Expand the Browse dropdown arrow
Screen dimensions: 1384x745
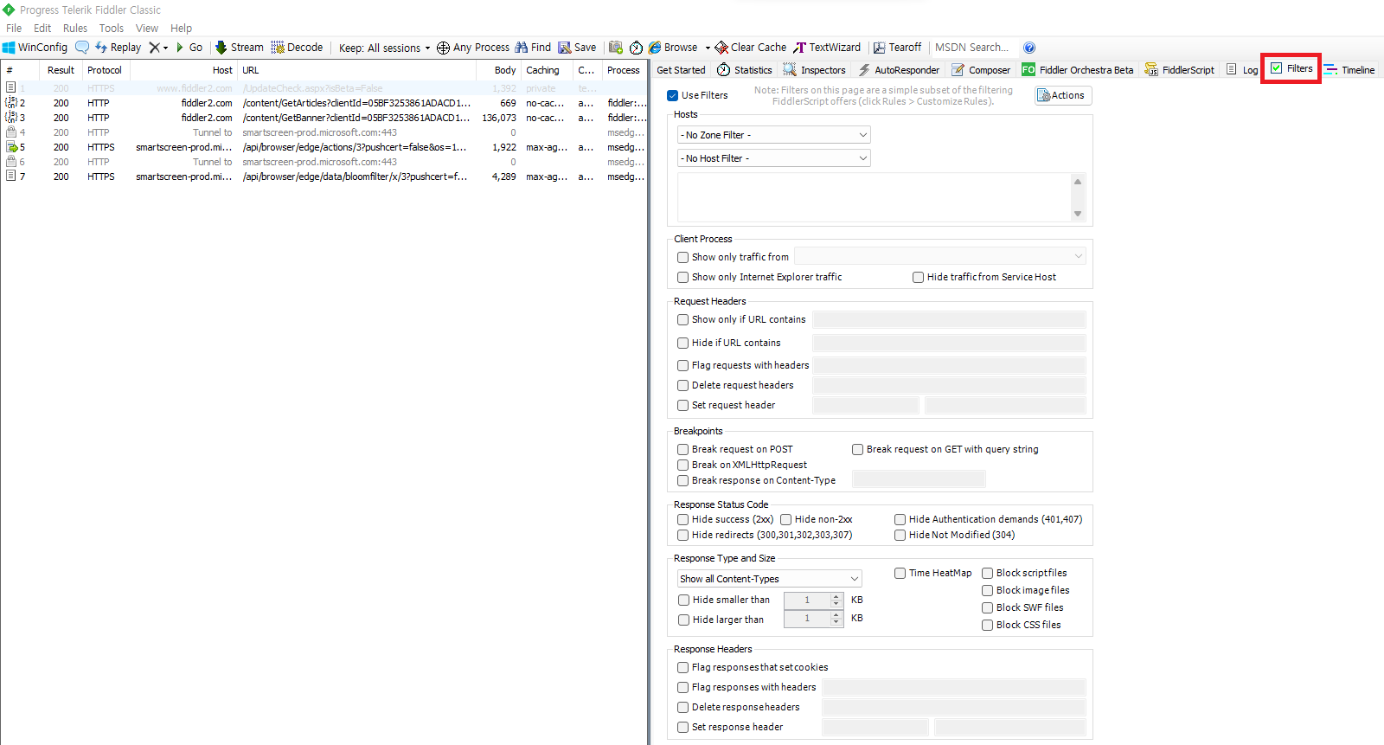click(708, 48)
